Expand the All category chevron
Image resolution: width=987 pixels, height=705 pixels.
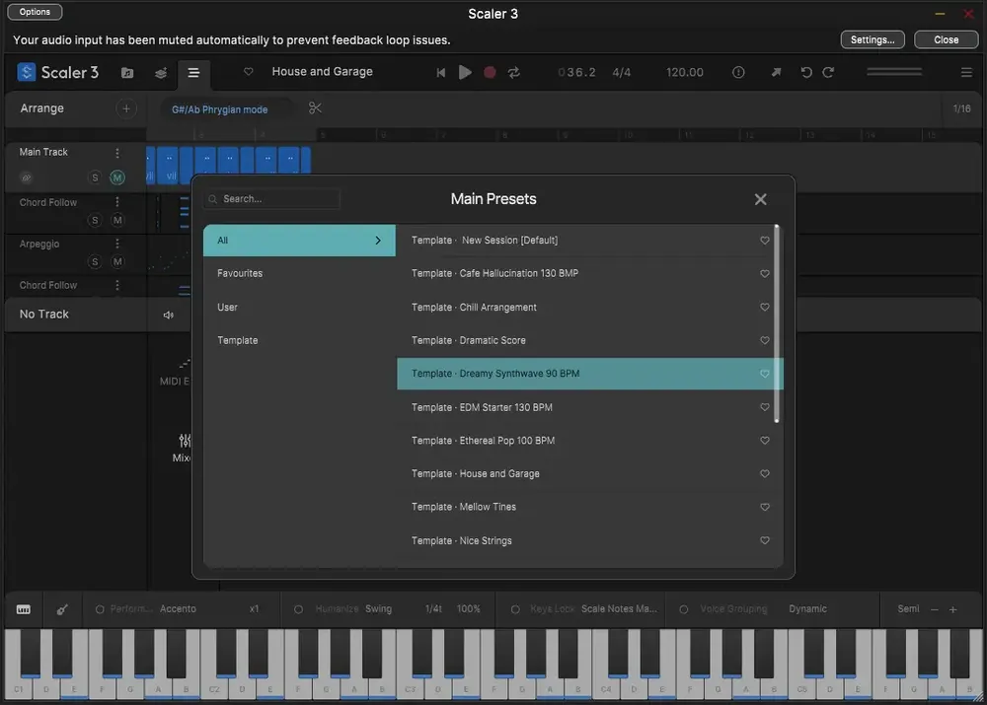[x=378, y=241]
